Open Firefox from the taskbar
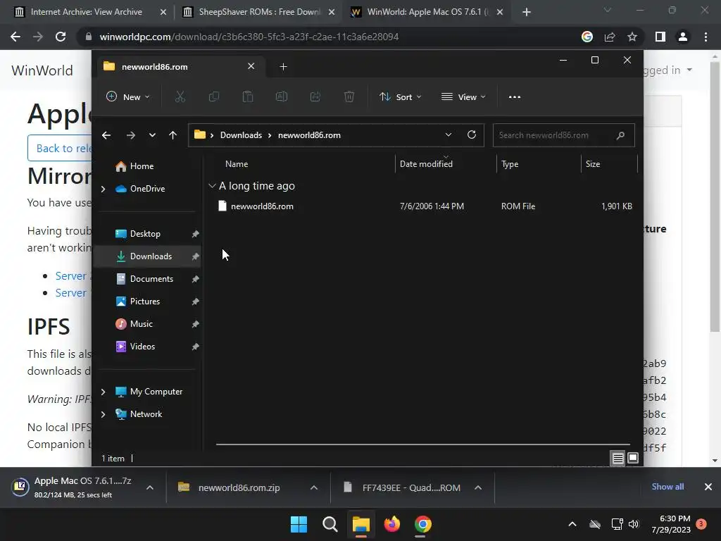The width and height of the screenshot is (721, 541). pos(391,524)
